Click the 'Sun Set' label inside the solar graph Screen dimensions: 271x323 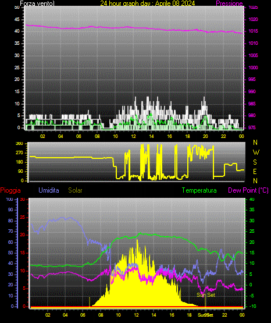pos(206,295)
